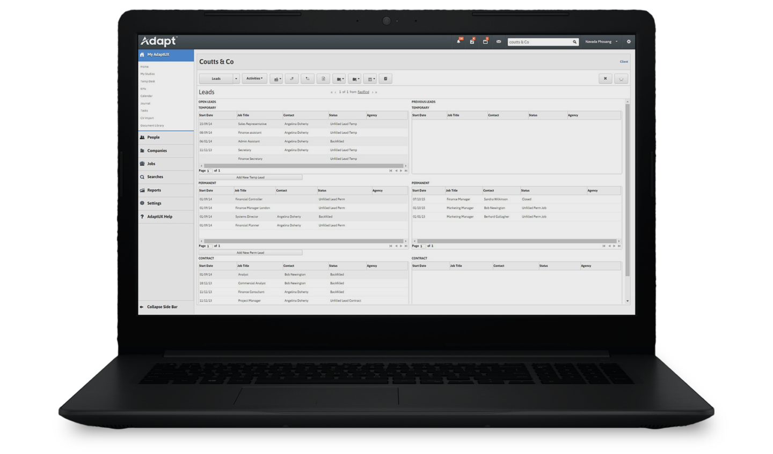The image size is (773, 454).
Task: Open the mail envelope icon
Action: click(x=499, y=41)
